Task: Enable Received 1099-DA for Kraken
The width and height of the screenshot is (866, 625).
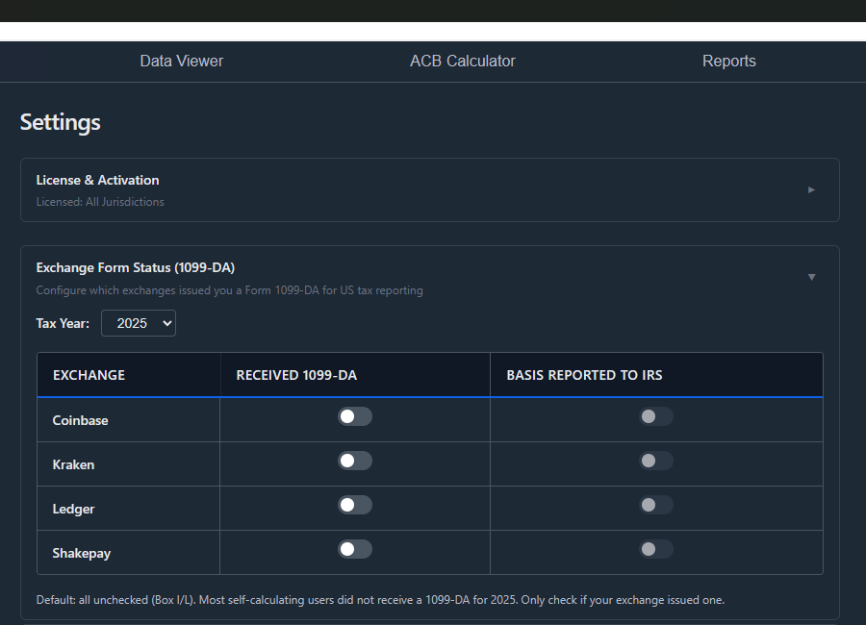Action: pos(354,460)
